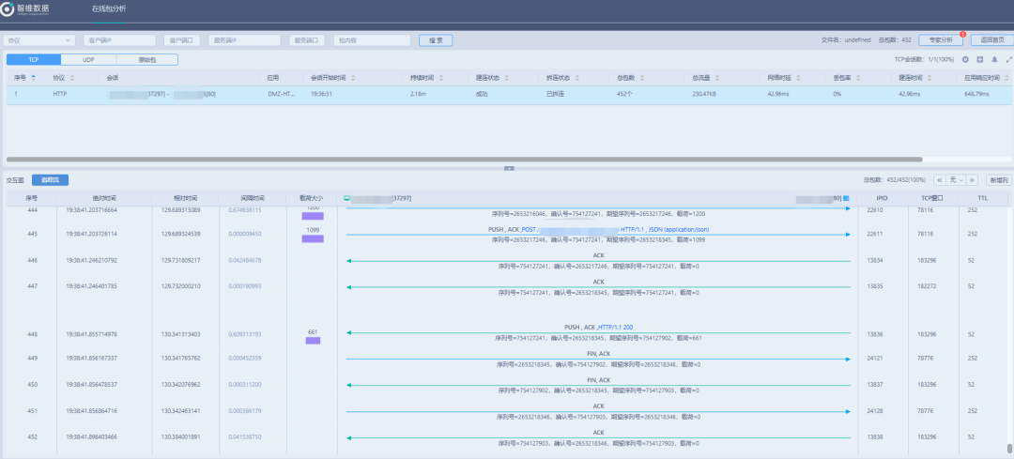Viewport: 1014px width, 459px height.
Task: Open the 无 selector dropdown
Action: pyautogui.click(x=957, y=180)
